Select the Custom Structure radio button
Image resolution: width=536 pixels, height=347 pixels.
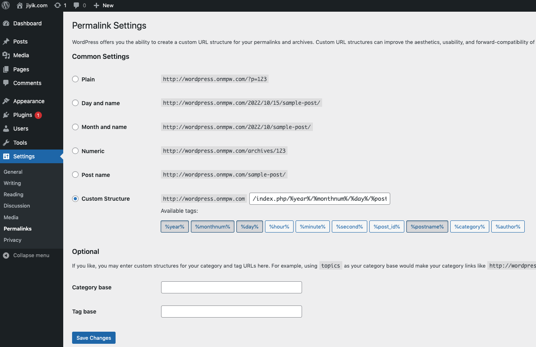(75, 199)
